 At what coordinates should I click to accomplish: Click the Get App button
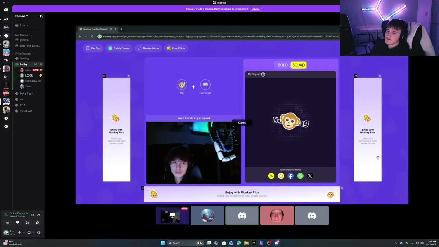pyautogui.click(x=93, y=48)
